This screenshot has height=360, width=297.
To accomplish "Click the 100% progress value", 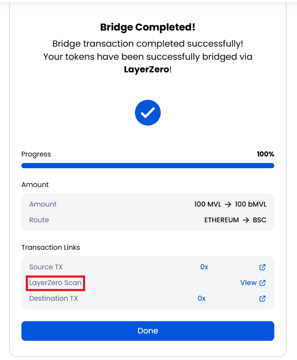I will (265, 154).
